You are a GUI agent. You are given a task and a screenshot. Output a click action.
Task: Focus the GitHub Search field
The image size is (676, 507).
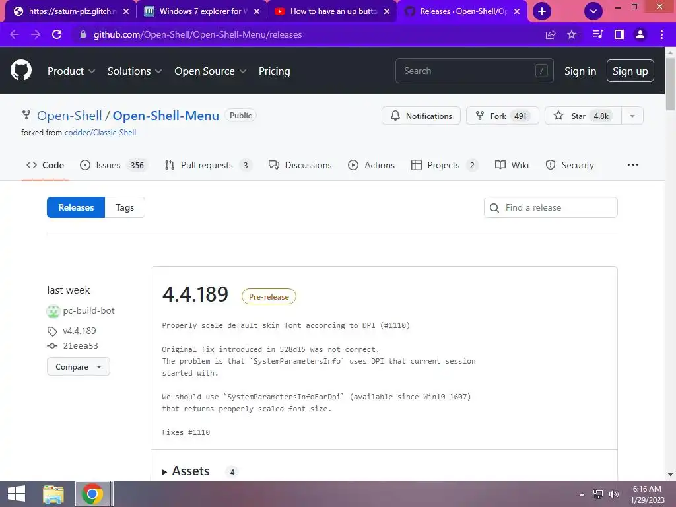474,71
